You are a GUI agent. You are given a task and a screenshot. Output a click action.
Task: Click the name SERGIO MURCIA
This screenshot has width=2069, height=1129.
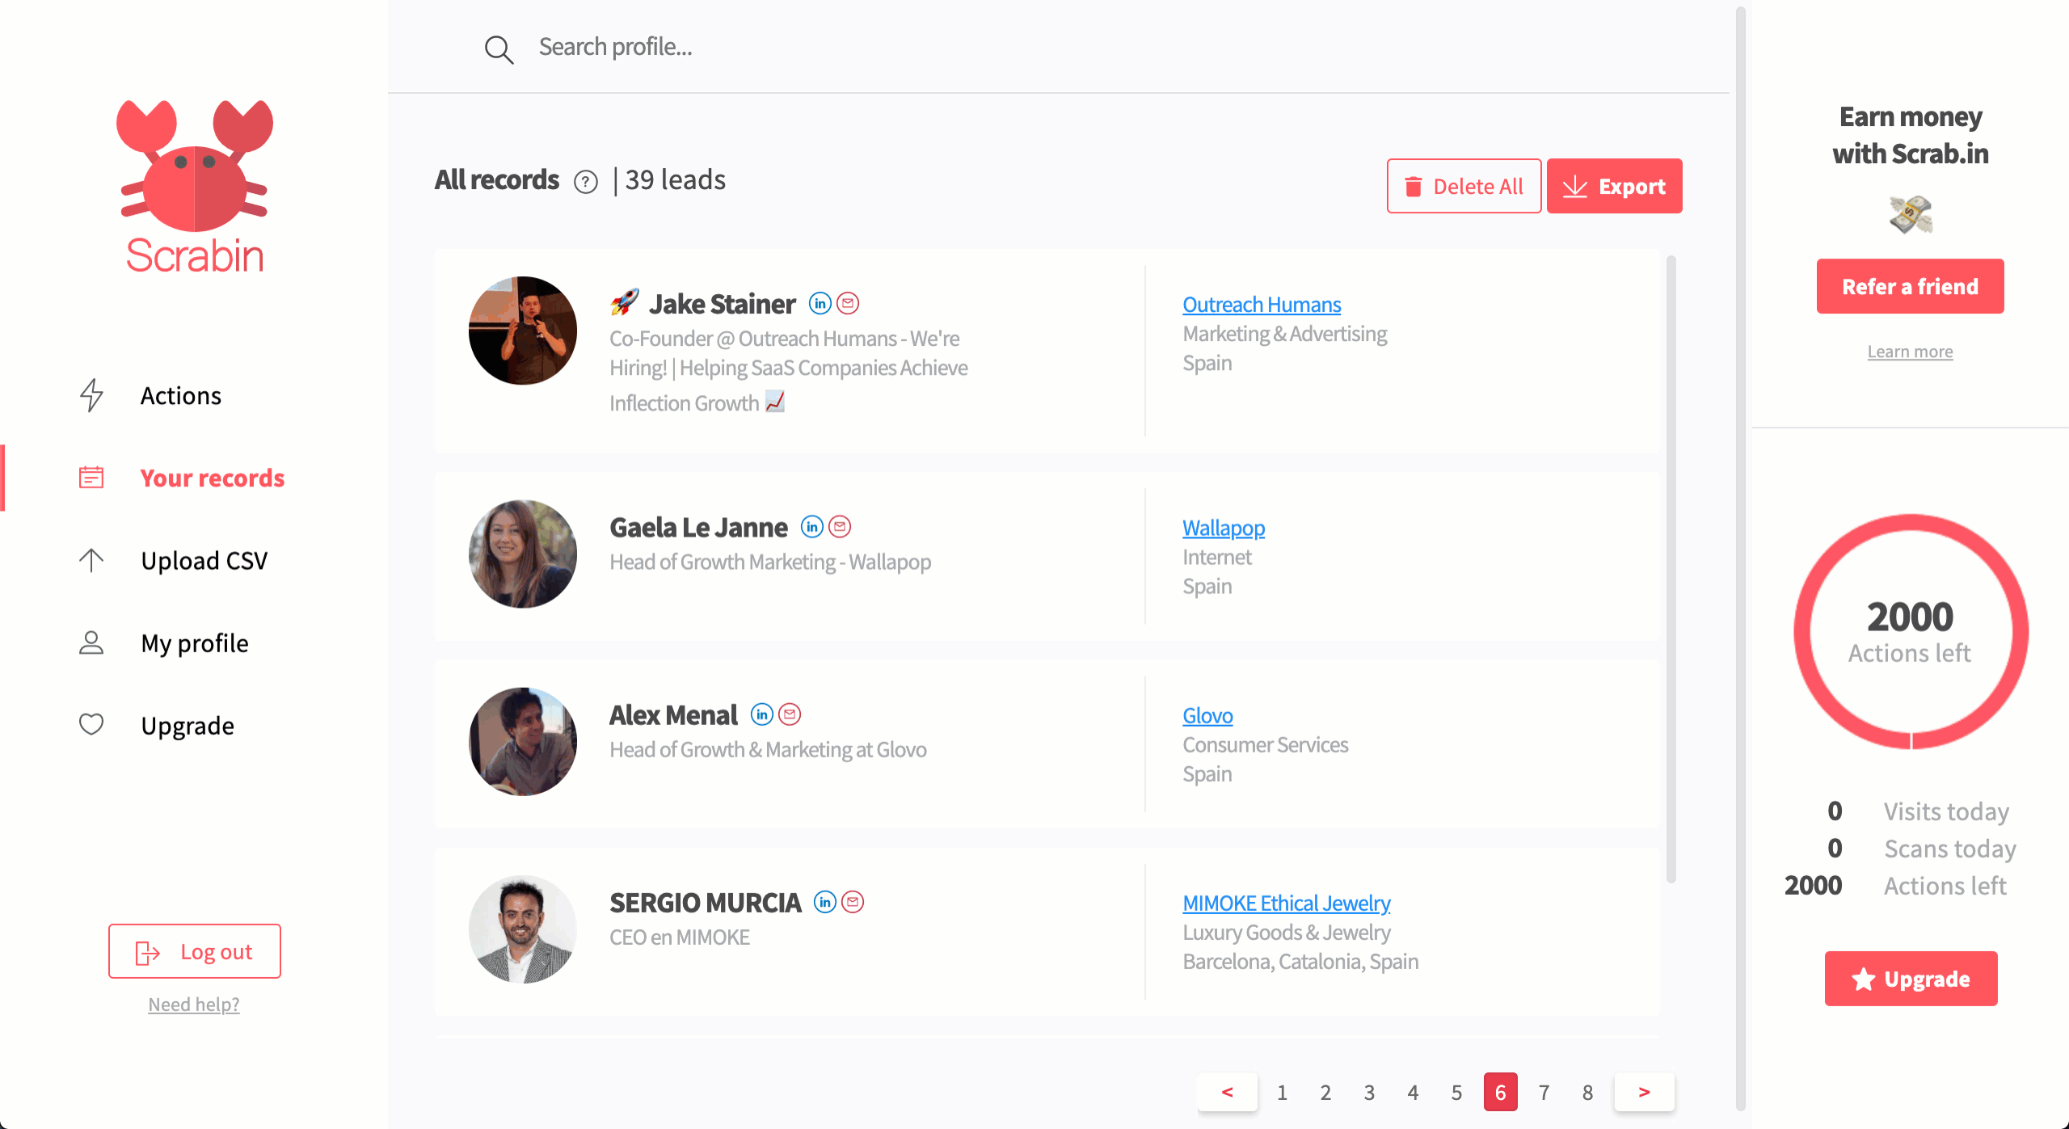coord(705,902)
